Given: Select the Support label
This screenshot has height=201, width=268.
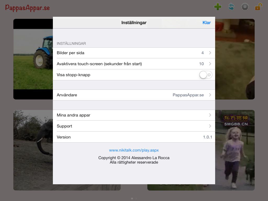Looking at the screenshot, I should [64, 126].
